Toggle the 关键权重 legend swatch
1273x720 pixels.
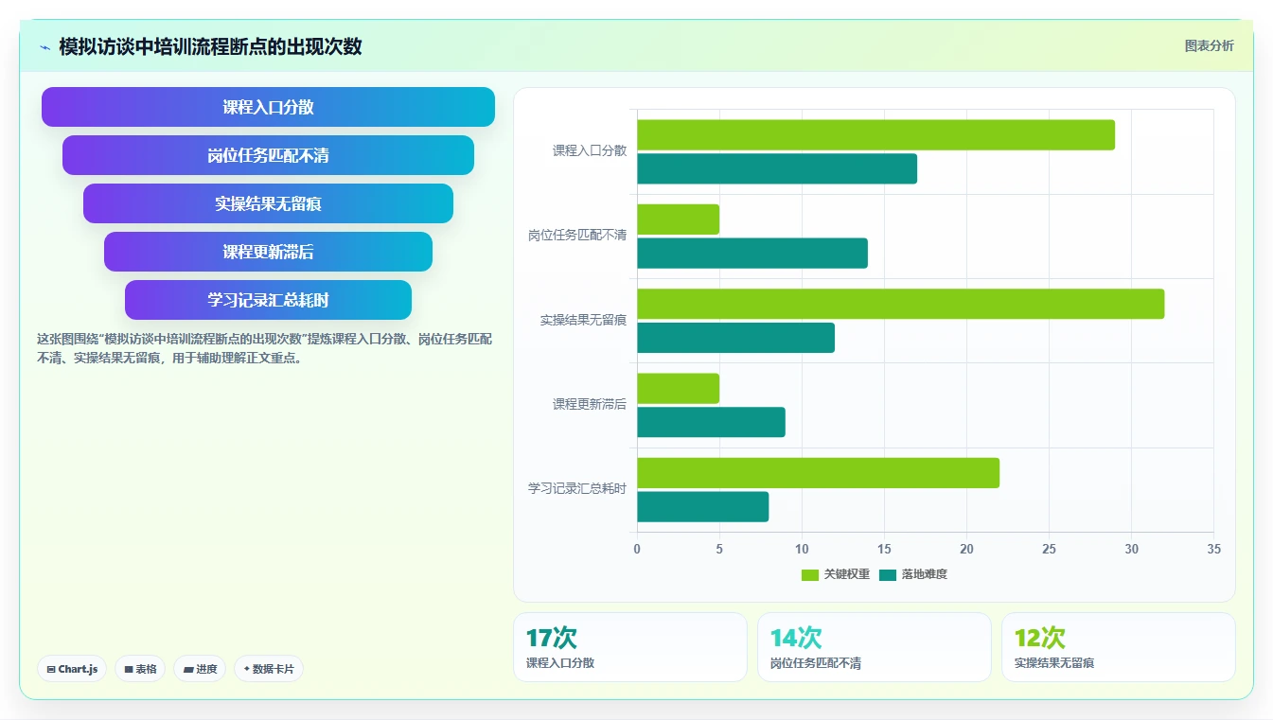[x=810, y=574]
